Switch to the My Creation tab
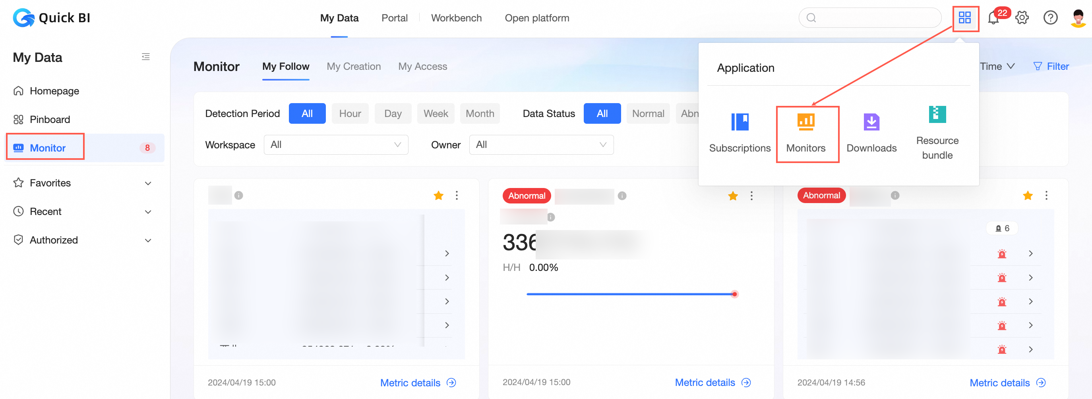 pyautogui.click(x=354, y=66)
